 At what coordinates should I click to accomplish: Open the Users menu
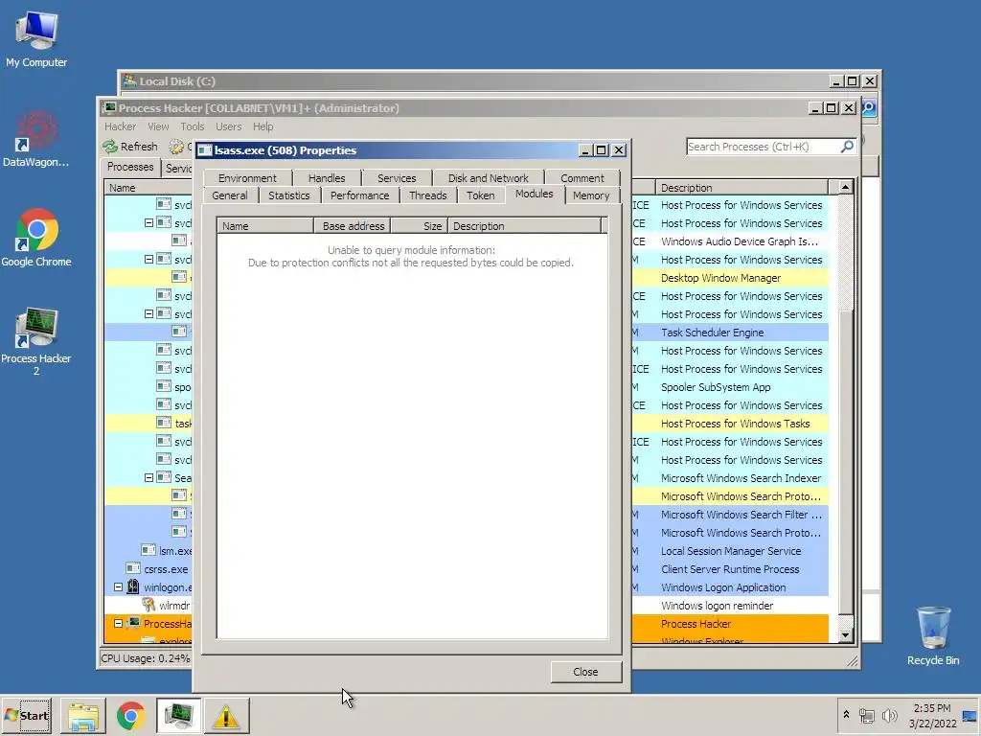(x=228, y=126)
